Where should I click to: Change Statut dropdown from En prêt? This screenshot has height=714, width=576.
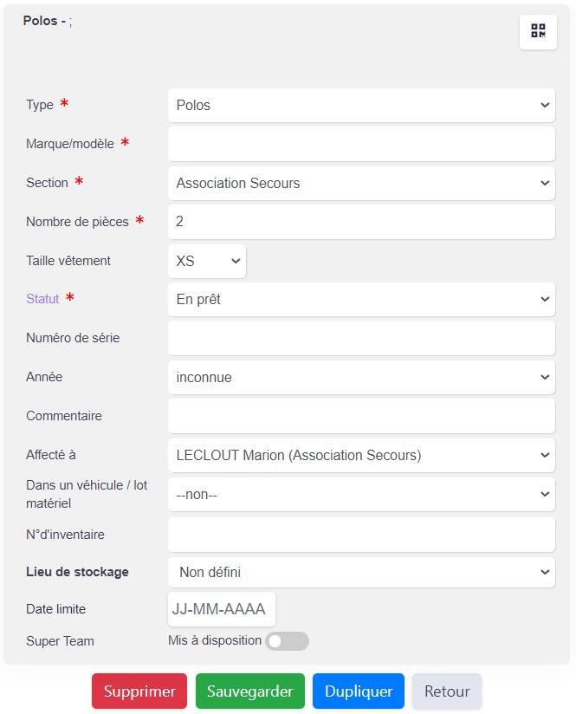(361, 299)
